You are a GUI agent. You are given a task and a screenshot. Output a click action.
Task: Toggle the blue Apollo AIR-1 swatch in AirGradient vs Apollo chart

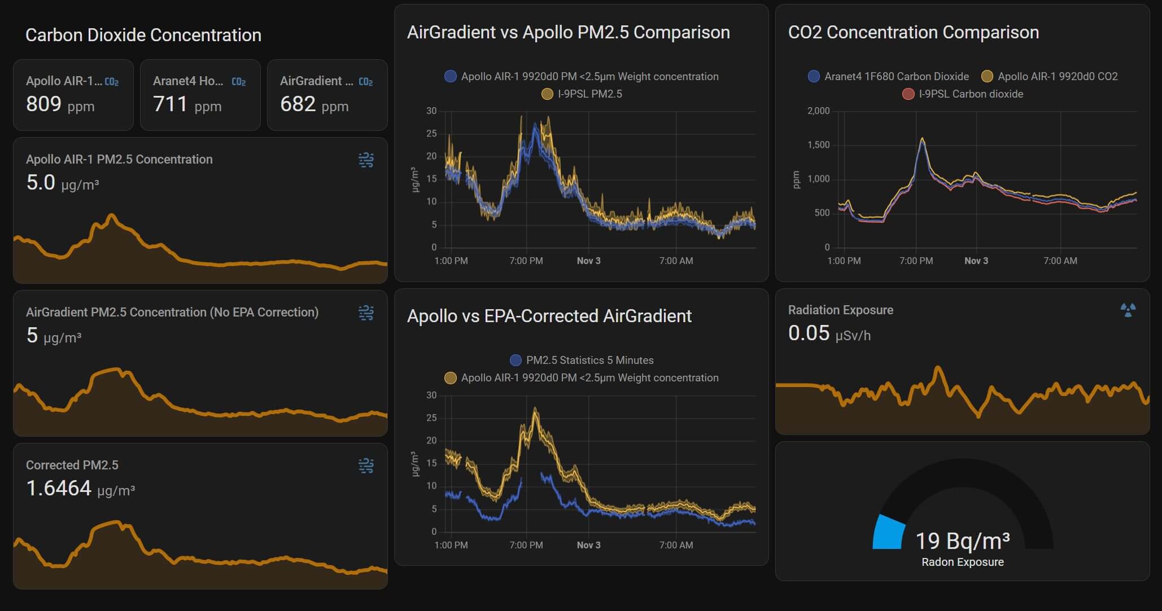[x=451, y=76]
